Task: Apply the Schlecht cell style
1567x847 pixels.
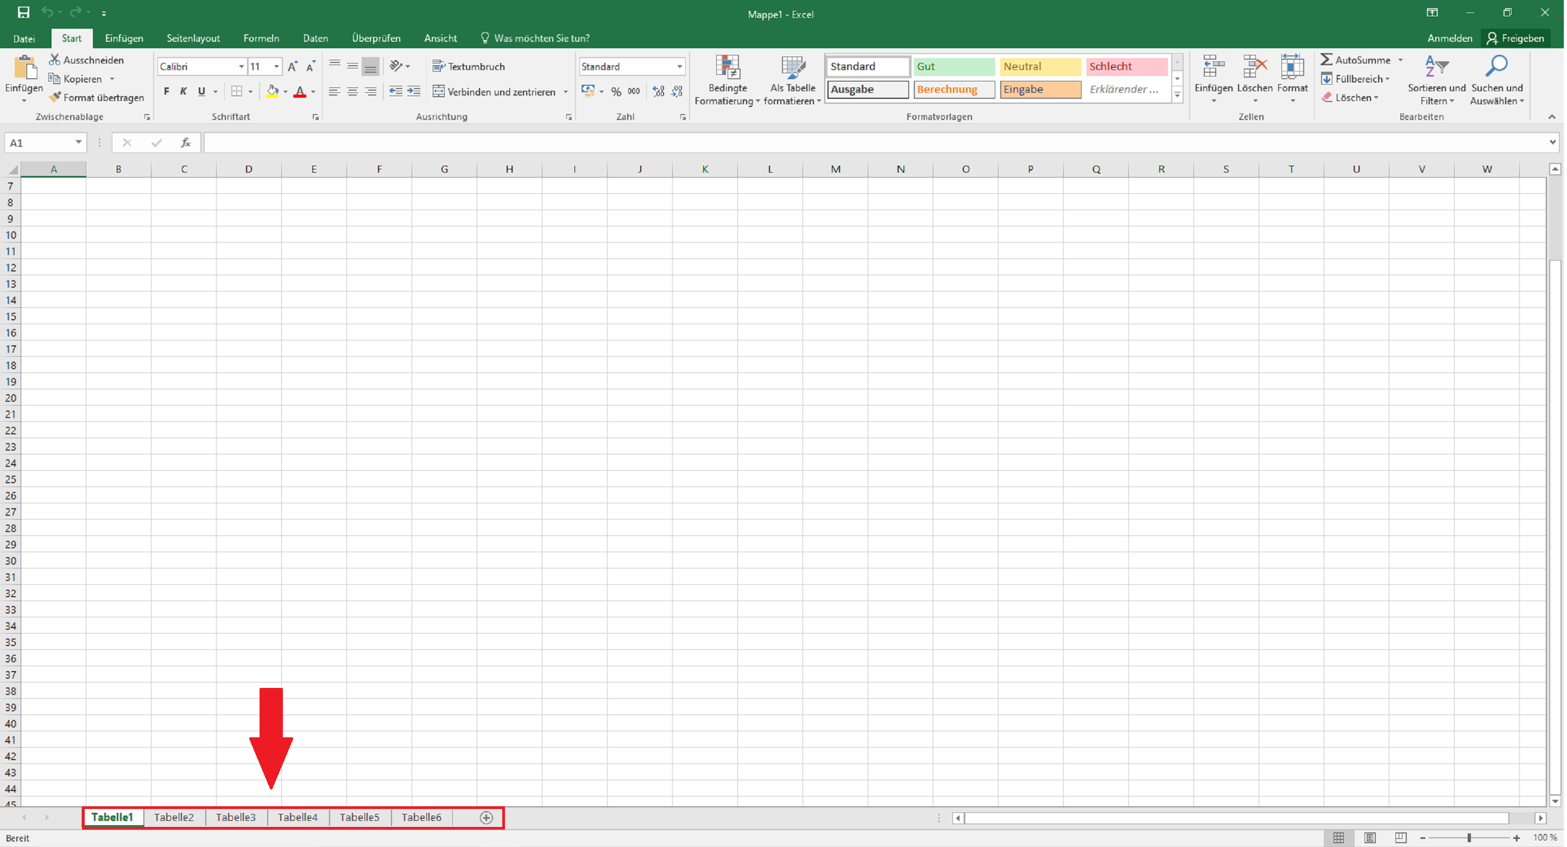Action: tap(1126, 66)
